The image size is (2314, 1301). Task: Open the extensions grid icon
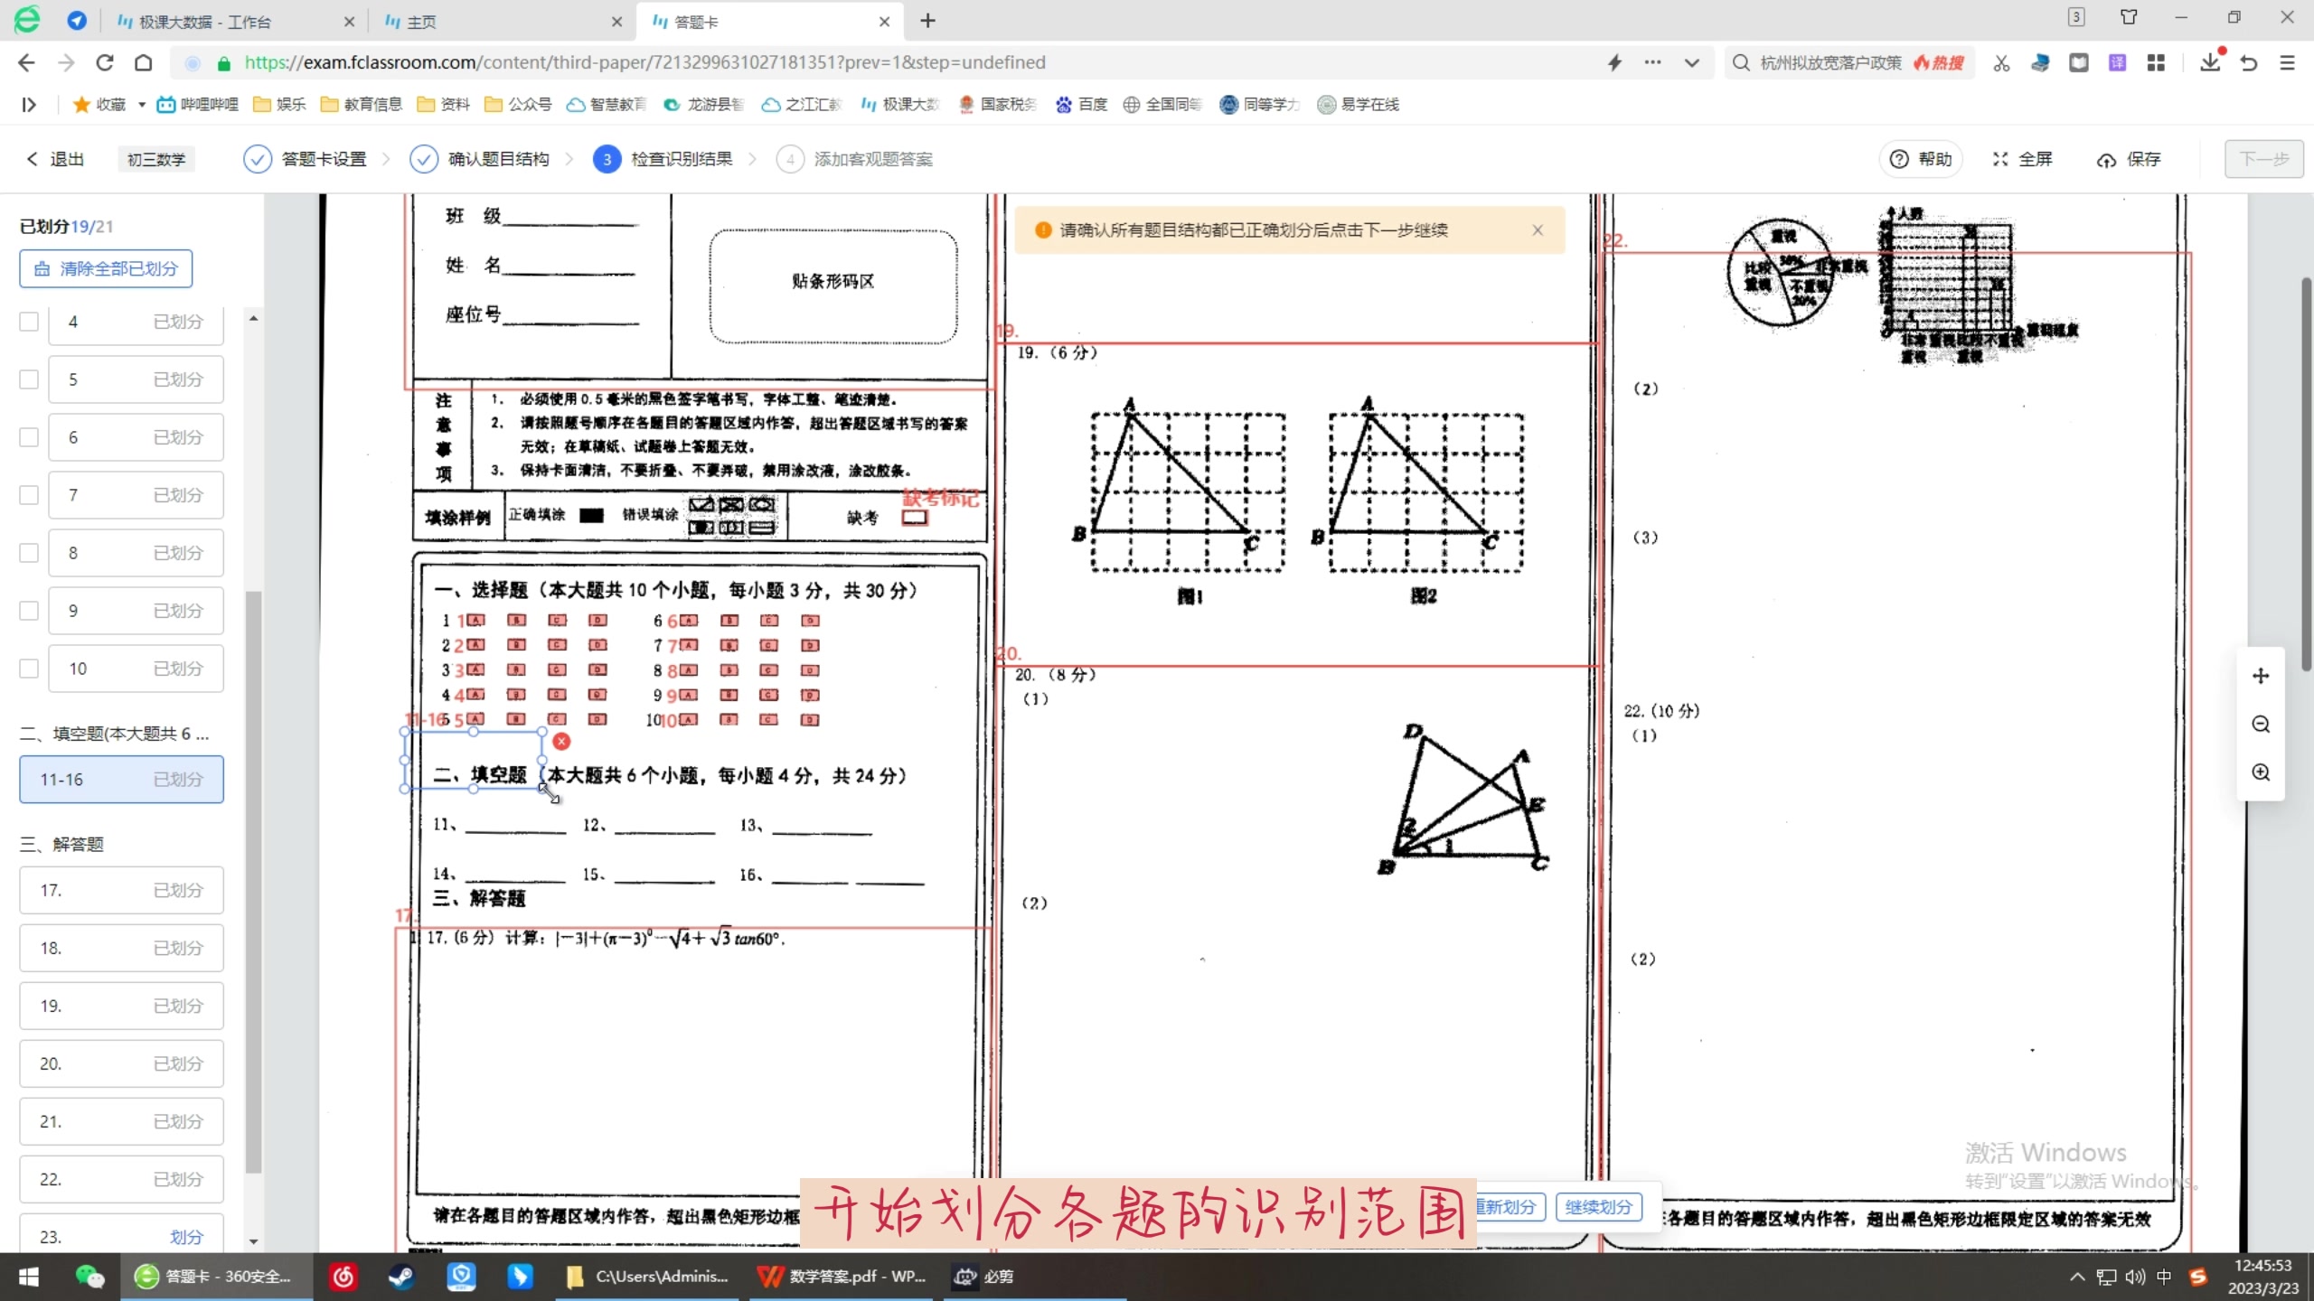click(2156, 62)
